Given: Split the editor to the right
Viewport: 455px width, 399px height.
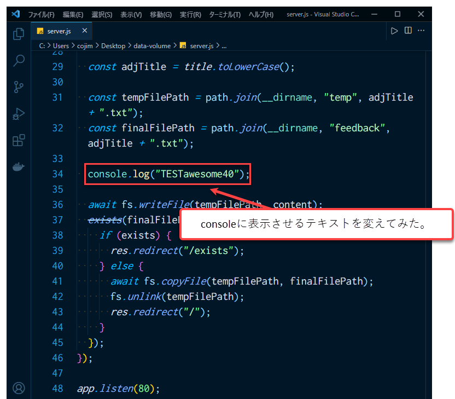Looking at the screenshot, I should click(408, 31).
